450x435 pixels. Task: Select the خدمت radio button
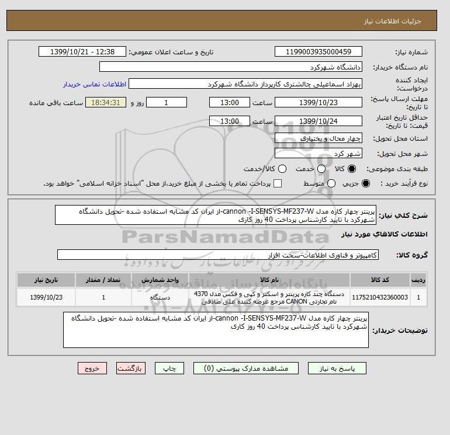point(321,169)
